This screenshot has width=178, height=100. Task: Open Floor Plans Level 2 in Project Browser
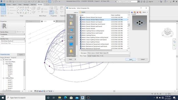click(x=10, y=68)
